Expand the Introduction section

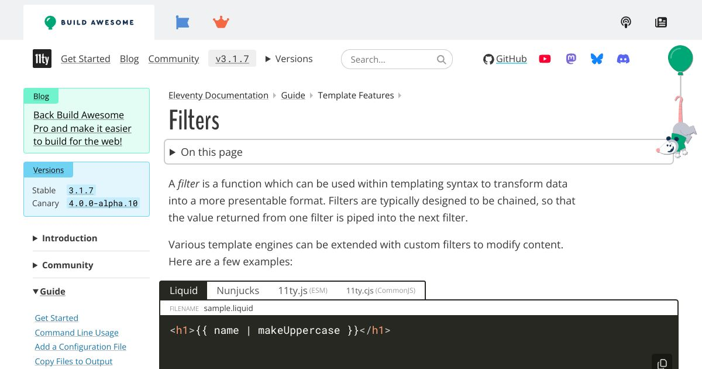[65, 238]
